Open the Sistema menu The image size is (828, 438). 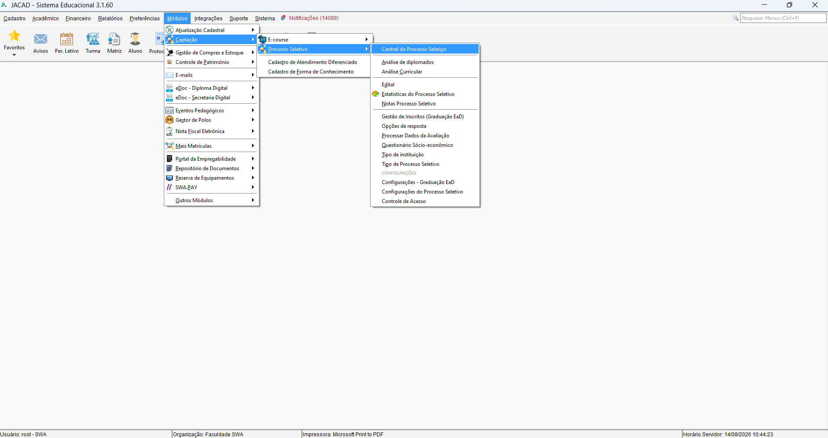coord(265,19)
